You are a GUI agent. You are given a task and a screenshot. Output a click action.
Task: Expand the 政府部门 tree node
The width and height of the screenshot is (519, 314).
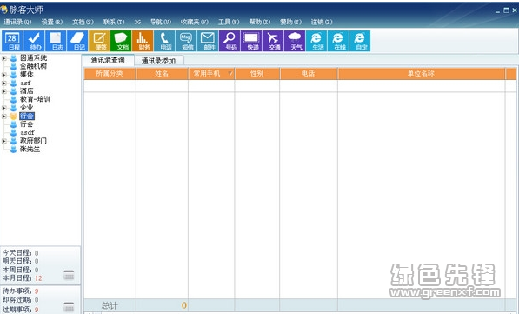(4, 141)
